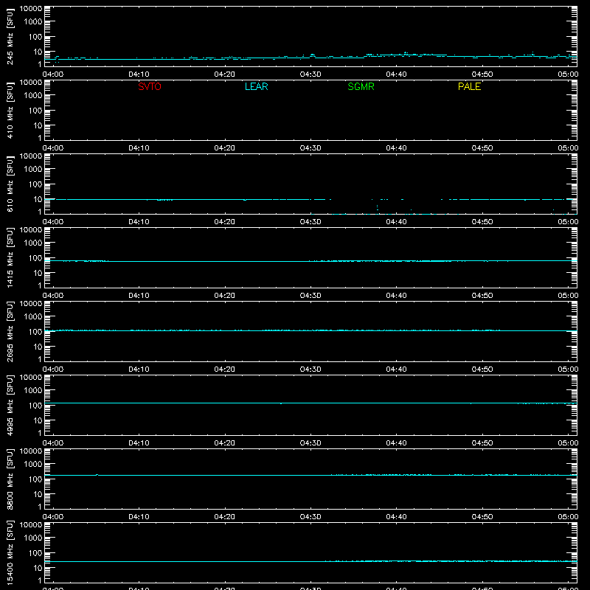Click the 10000 tick label on 245 MHz axis

[x=31, y=9]
